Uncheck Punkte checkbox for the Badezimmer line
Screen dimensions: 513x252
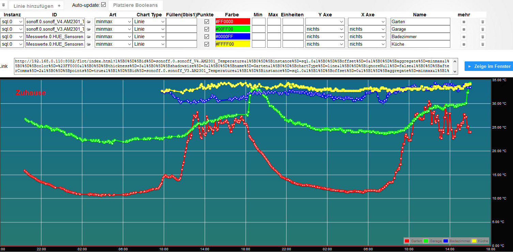pyautogui.click(x=207, y=36)
